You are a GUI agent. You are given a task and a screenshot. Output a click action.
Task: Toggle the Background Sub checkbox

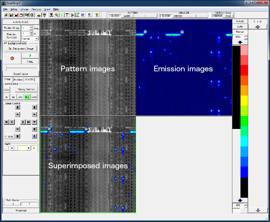pyautogui.click(x=5, y=43)
